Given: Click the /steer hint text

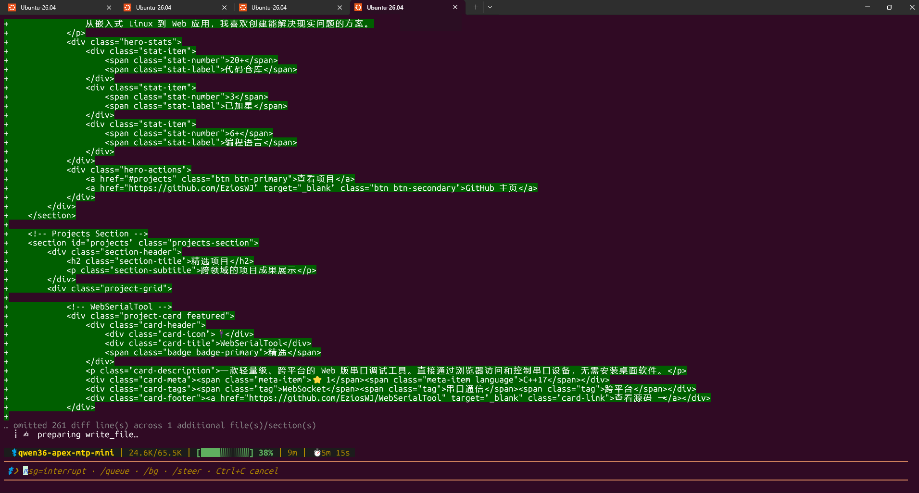Looking at the screenshot, I should pos(187,471).
